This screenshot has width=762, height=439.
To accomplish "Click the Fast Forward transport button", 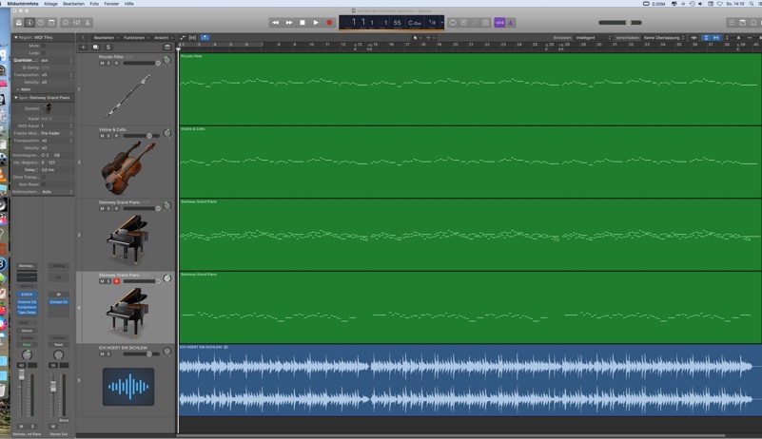I will pos(289,23).
